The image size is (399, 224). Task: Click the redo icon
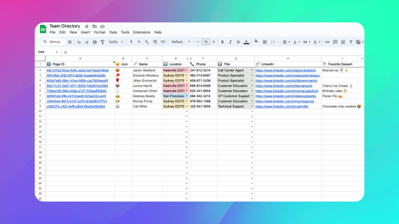click(87, 42)
